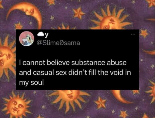The width and height of the screenshot is (155, 118).
Task: Click the cloud emoji in display name
Action: click(41, 34)
